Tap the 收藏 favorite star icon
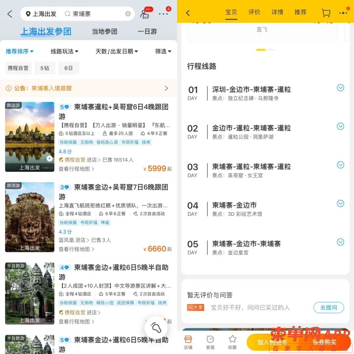Image resolution: width=354 pixels, height=354 pixels. (232, 343)
